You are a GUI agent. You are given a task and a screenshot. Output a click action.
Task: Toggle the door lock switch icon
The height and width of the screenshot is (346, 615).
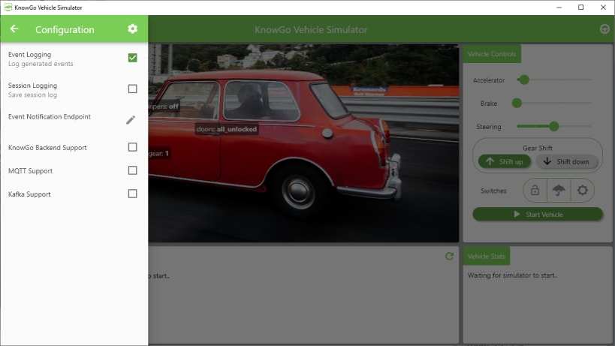pos(535,191)
